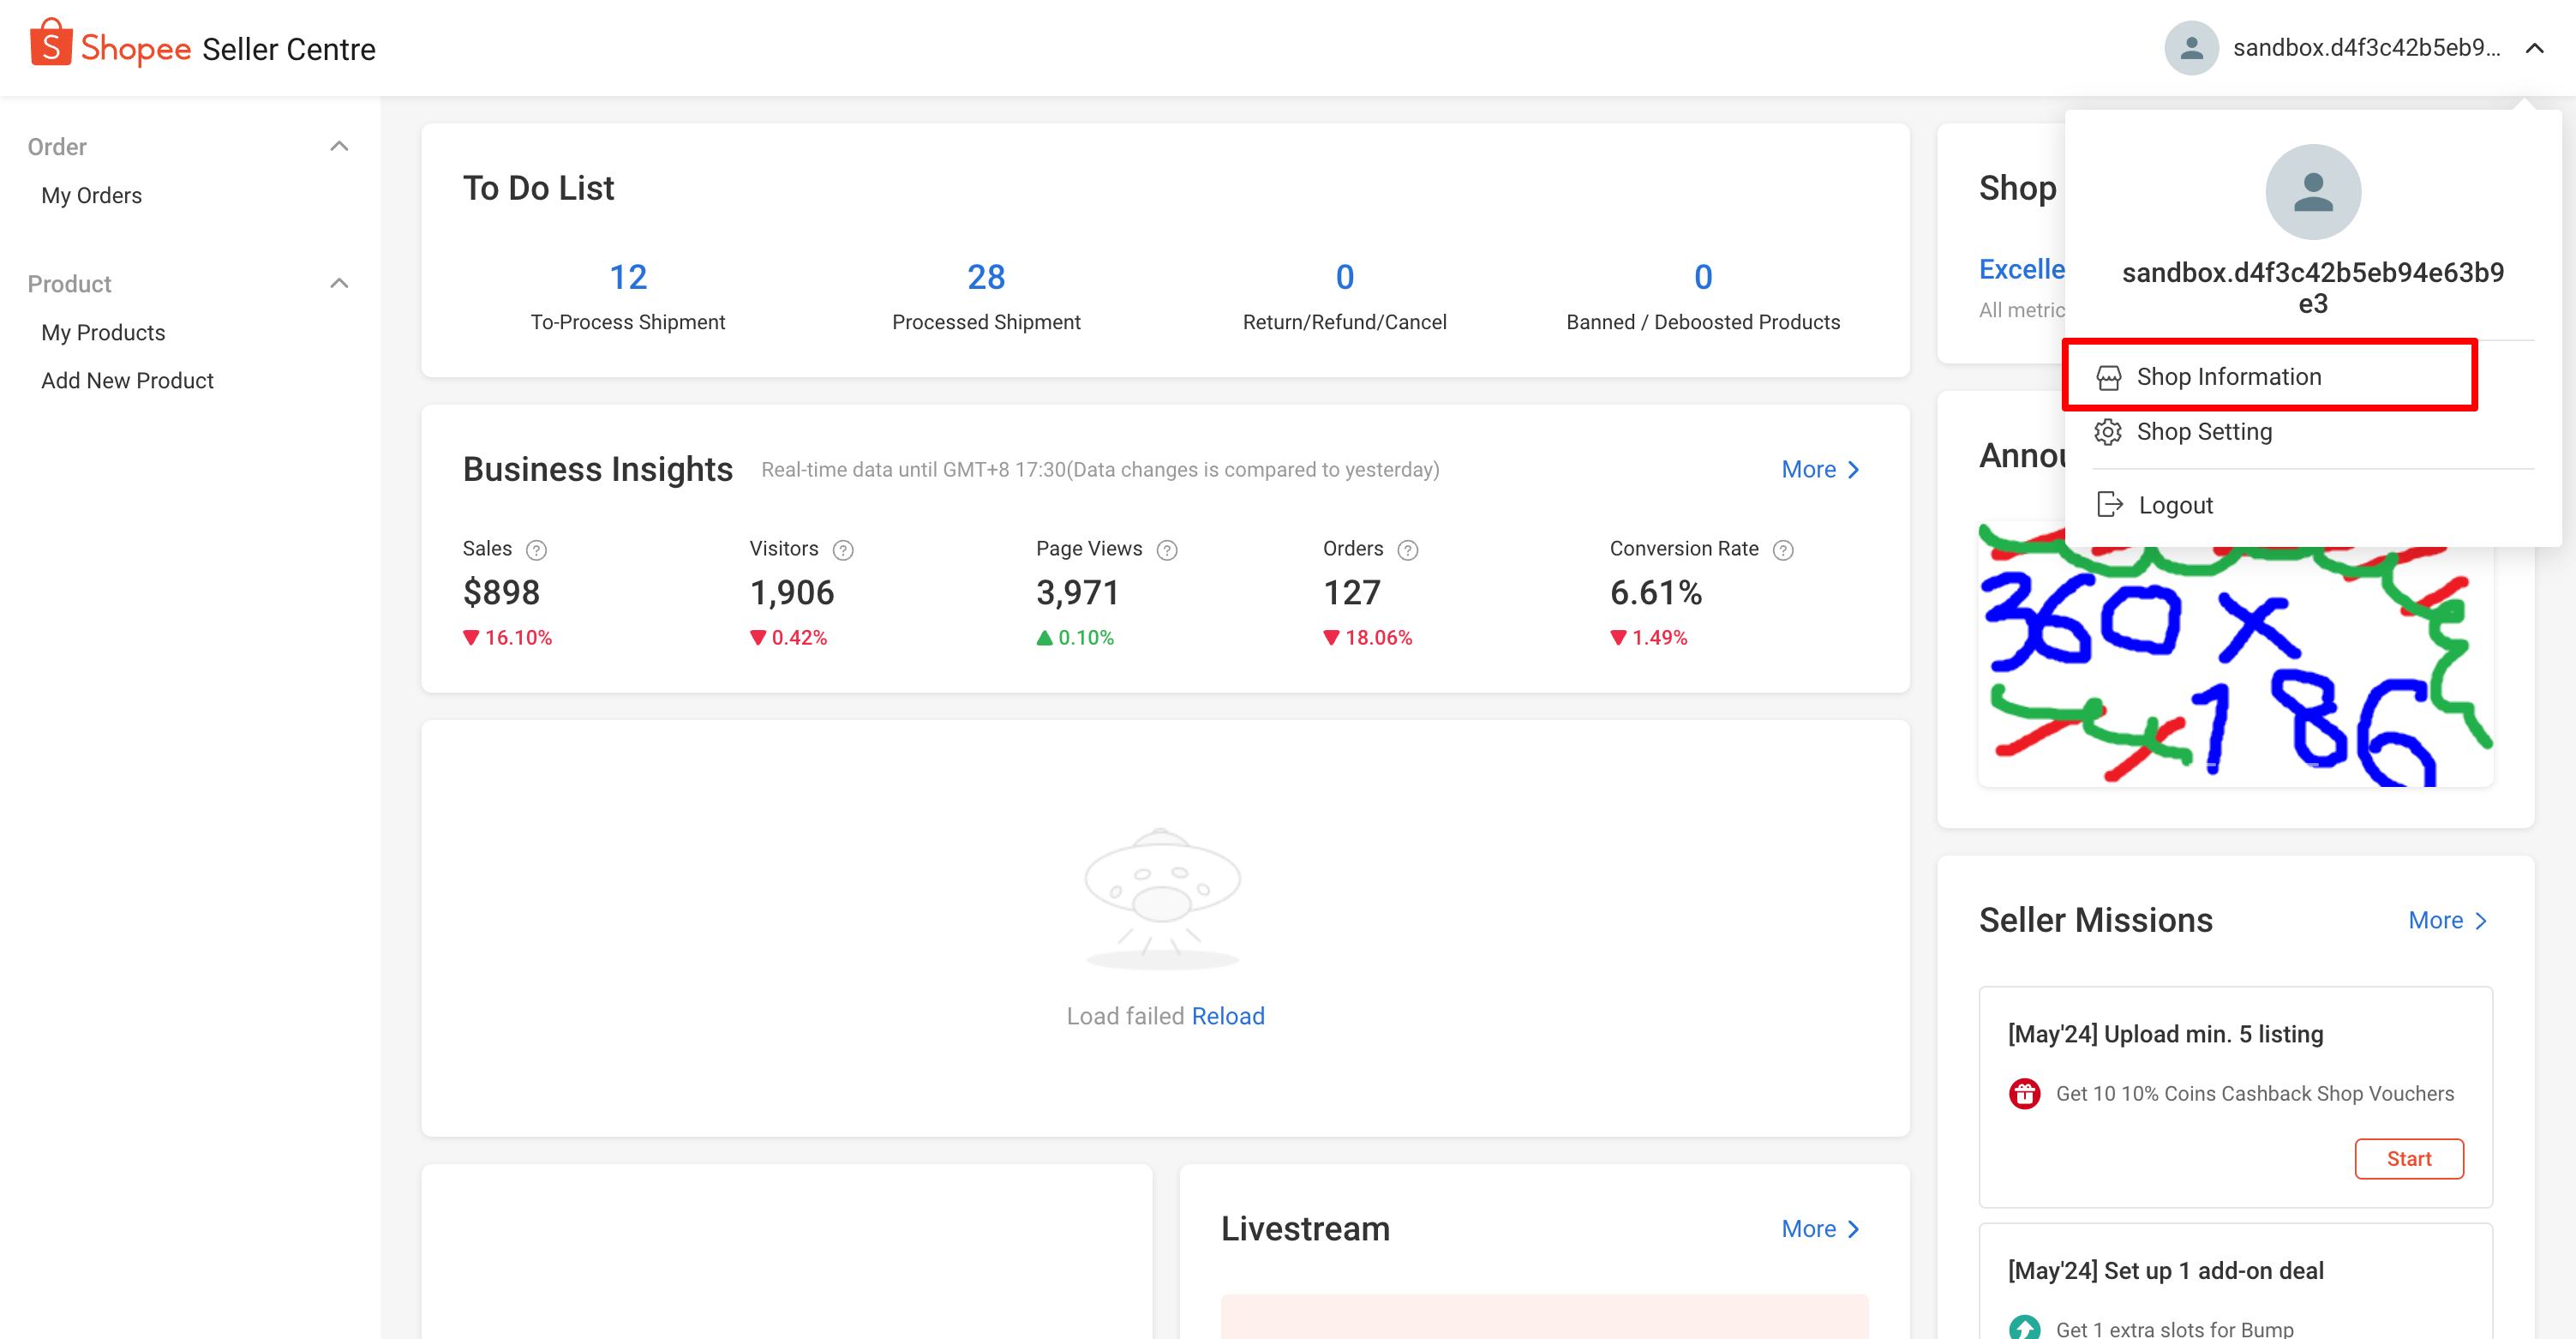Click the Visitors help question-mark icon
The height and width of the screenshot is (1339, 2576).
point(843,550)
